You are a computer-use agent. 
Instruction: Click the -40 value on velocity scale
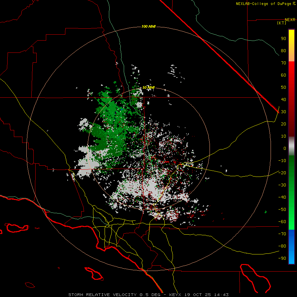(282, 197)
